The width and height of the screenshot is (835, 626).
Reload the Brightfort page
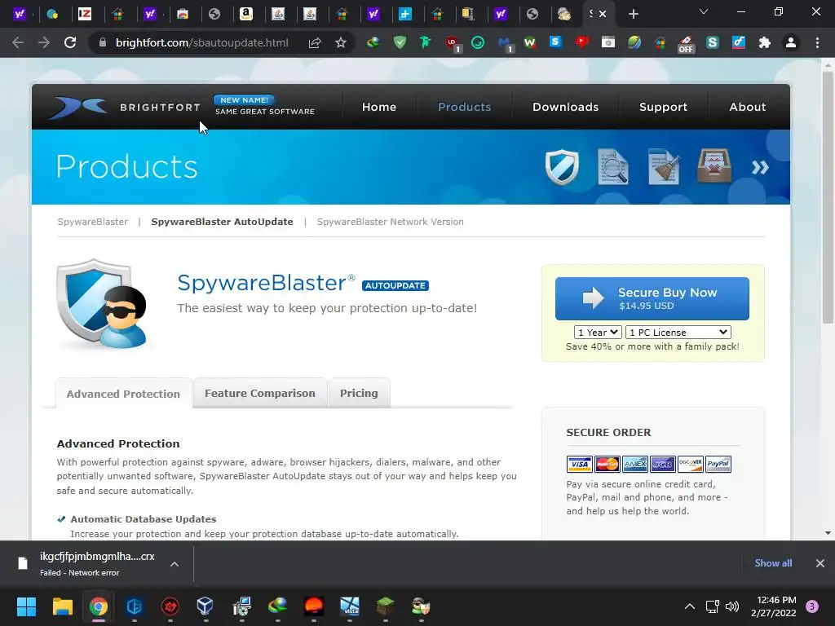pos(70,42)
